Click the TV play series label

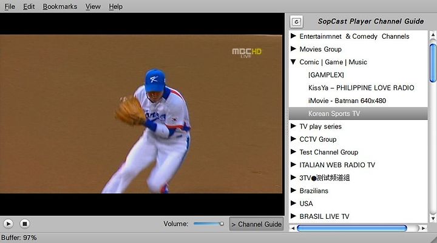coord(320,127)
